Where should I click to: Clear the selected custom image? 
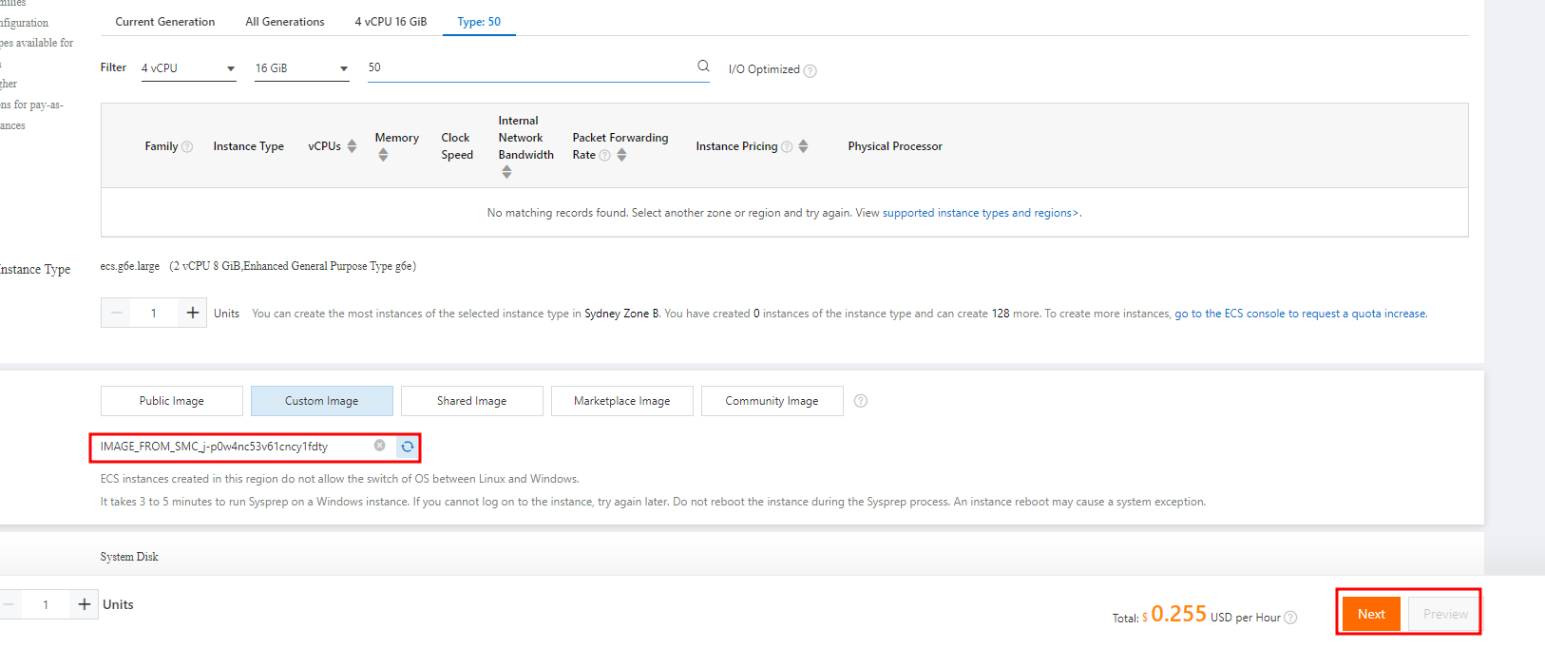(379, 446)
